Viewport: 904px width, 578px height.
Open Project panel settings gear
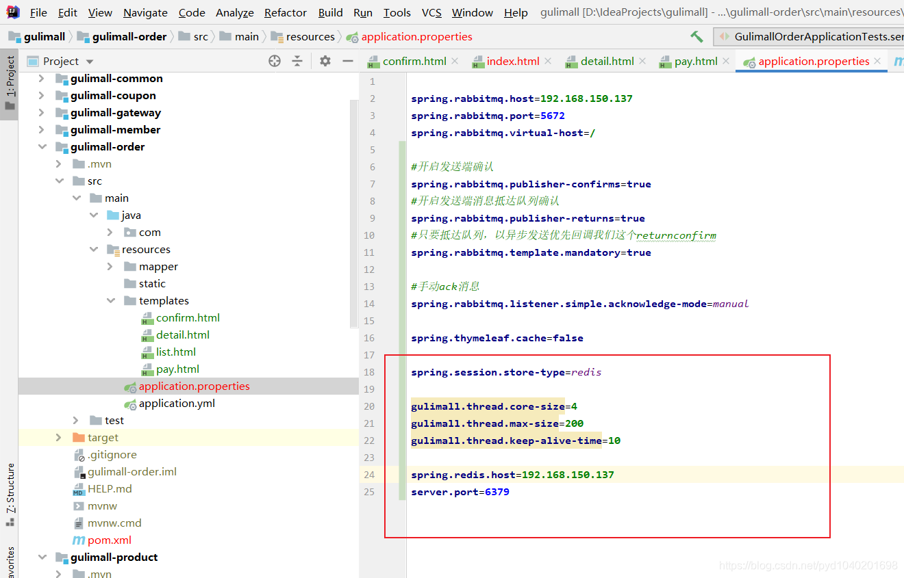coord(325,61)
